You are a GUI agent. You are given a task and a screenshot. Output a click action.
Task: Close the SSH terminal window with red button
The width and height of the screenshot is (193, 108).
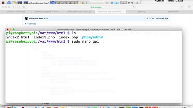(x=8, y=29)
